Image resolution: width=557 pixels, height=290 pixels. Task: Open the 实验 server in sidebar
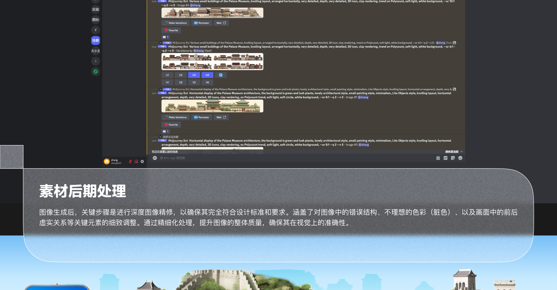[95, 9]
